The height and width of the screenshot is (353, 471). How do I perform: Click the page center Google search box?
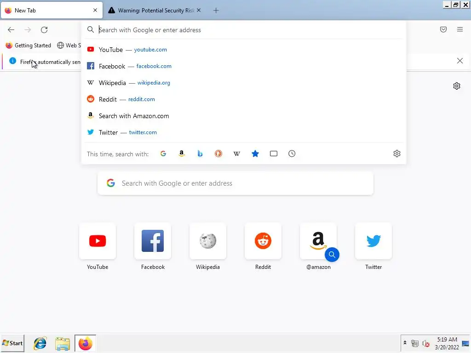pos(235,183)
